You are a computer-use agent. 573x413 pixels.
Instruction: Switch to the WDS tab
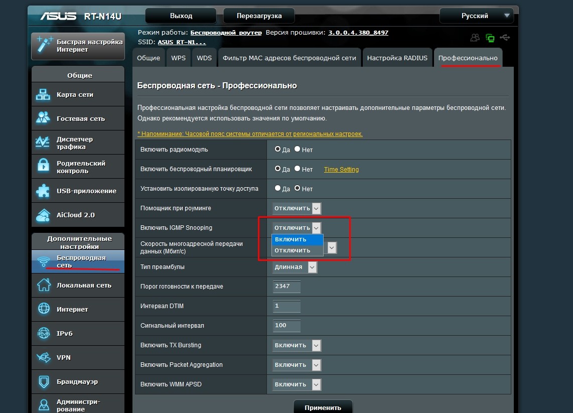click(204, 58)
